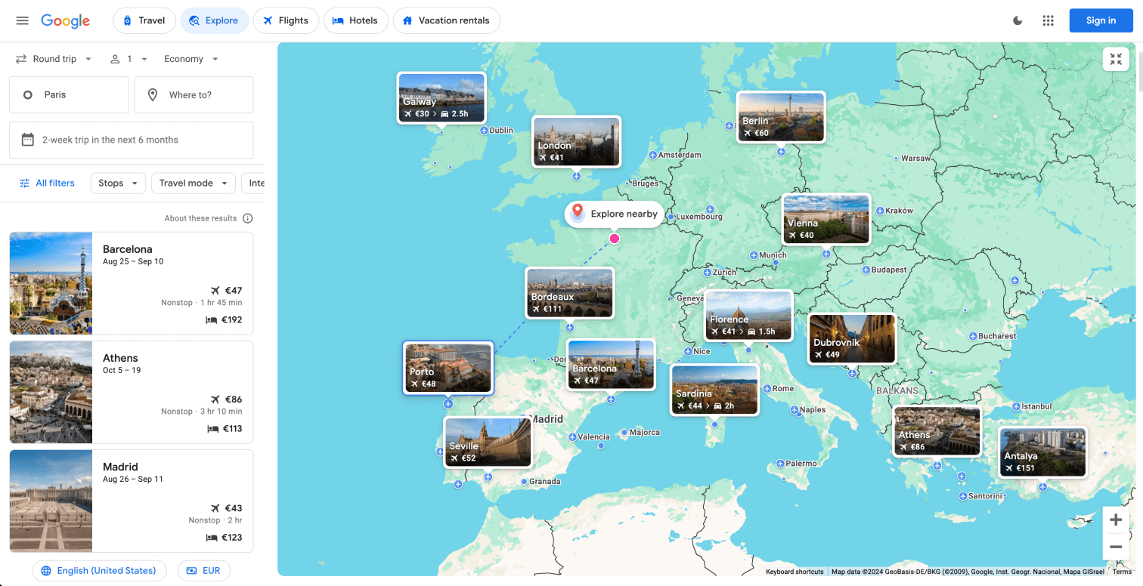The width and height of the screenshot is (1143, 586).
Task: Open the Stops filter
Action: (117, 183)
